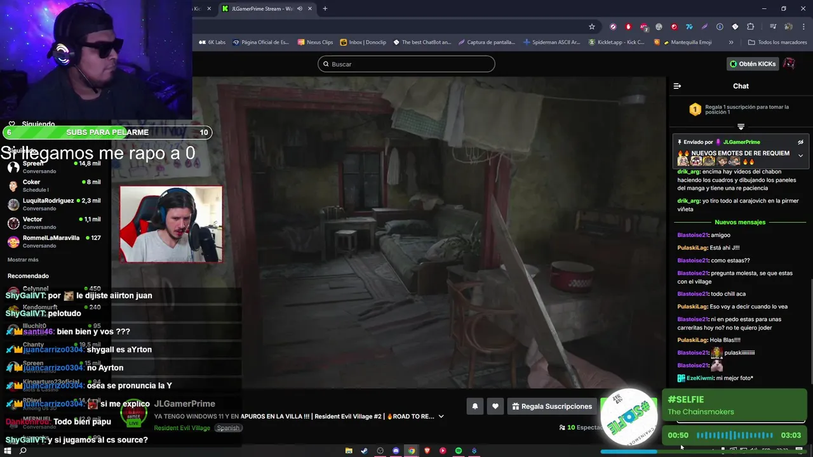Click the Buscar search field
The width and height of the screenshot is (813, 457).
406,64
